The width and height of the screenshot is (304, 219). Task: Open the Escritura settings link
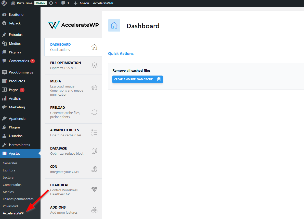[x=9, y=170]
